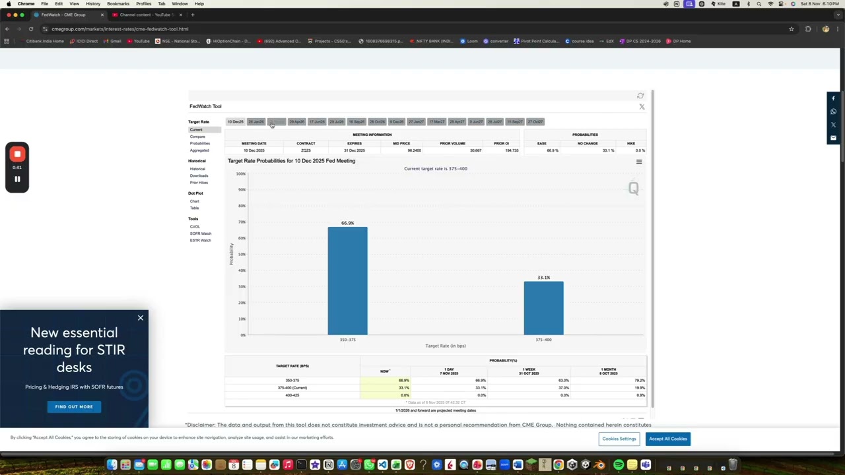Share page via Facebook side icon
This screenshot has height=475, width=845.
click(834, 98)
